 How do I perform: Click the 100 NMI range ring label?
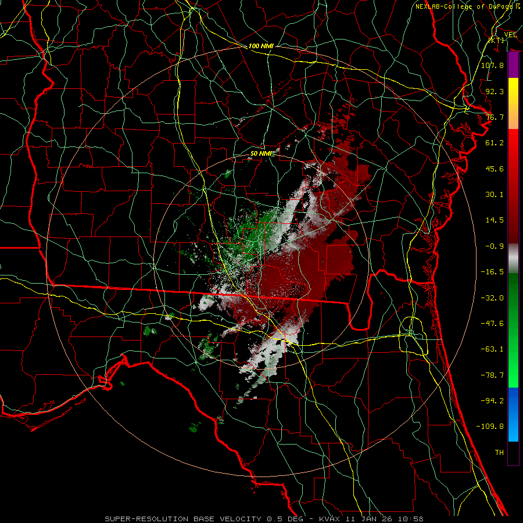[x=261, y=46]
